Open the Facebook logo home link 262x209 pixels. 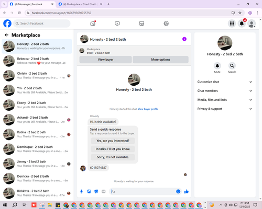pyautogui.click(x=7, y=24)
